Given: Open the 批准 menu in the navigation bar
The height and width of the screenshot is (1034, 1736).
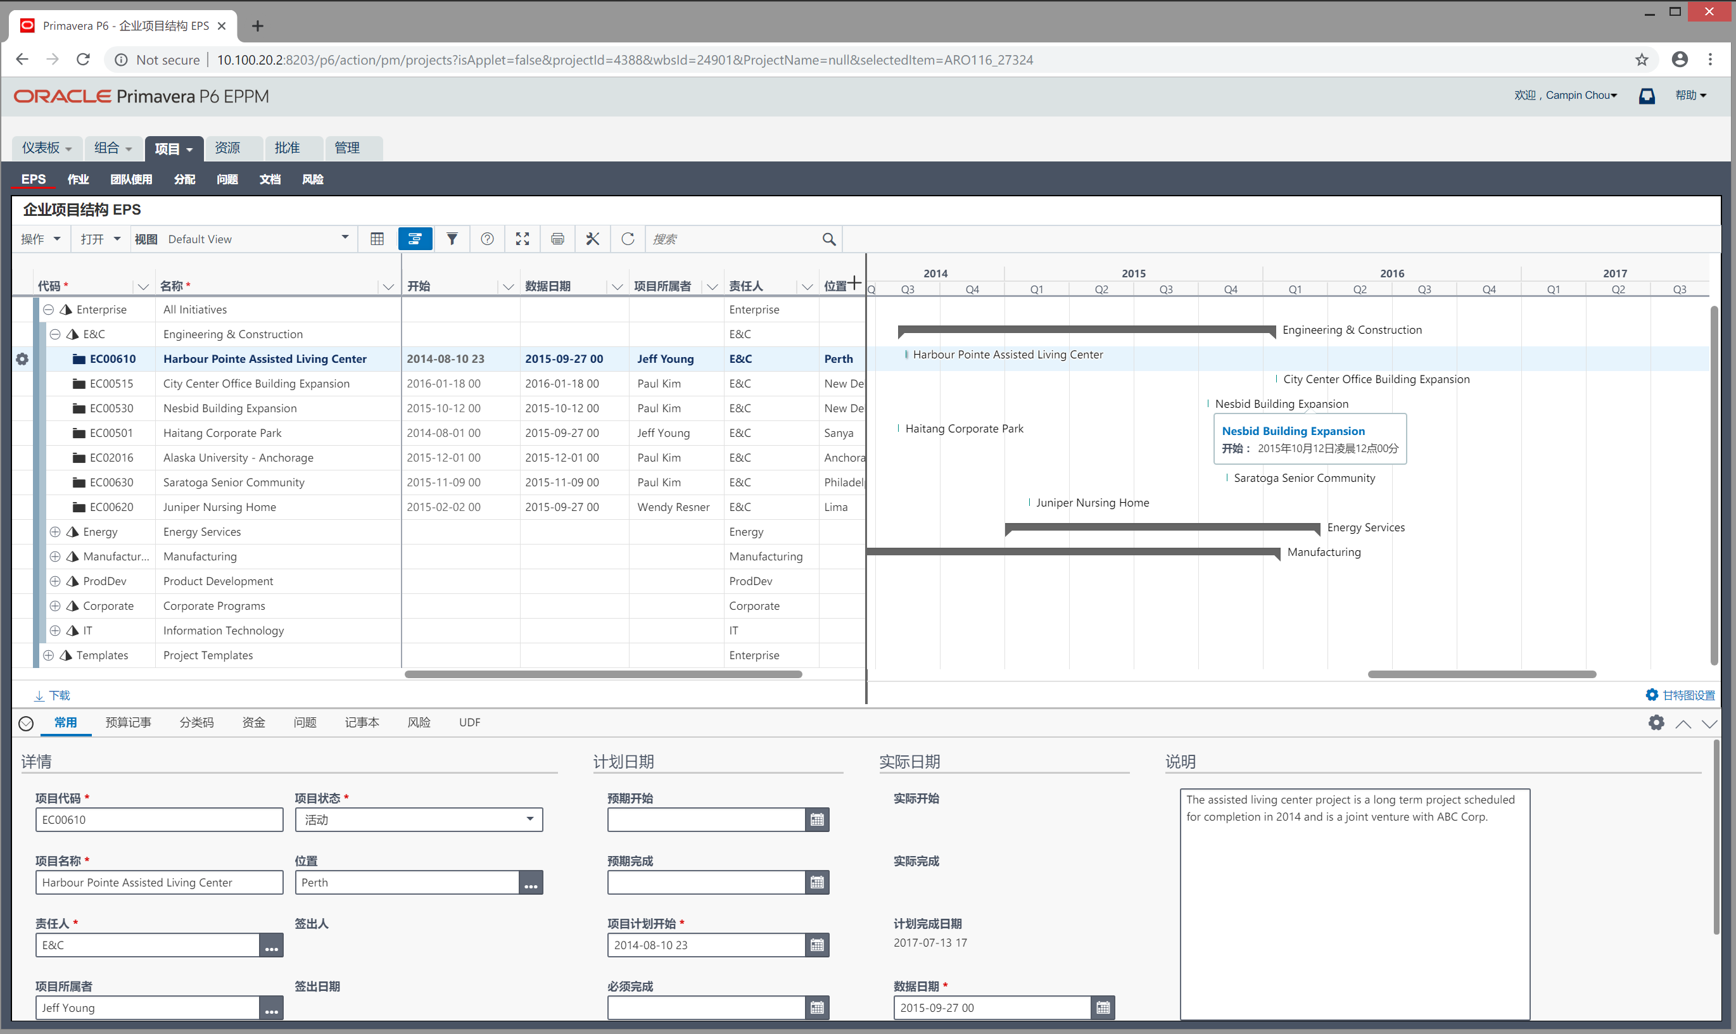Looking at the screenshot, I should pyautogui.click(x=287, y=148).
